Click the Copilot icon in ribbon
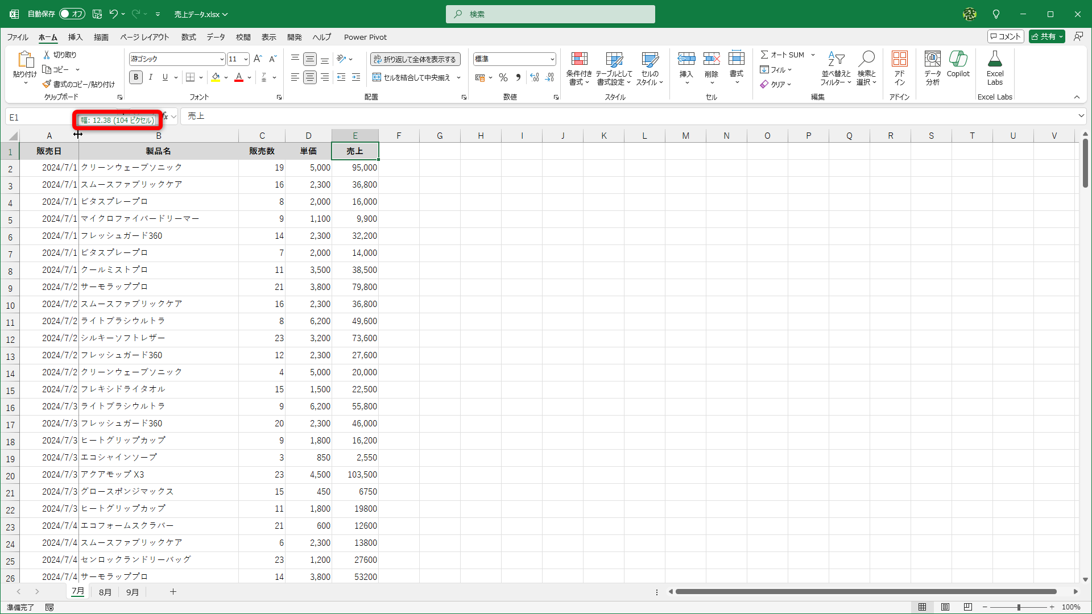 point(958,59)
